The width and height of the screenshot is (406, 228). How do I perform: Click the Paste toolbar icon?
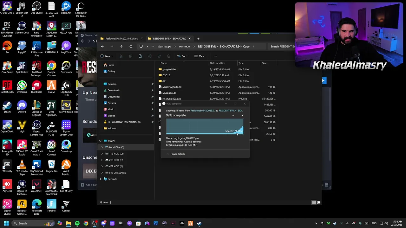tap(140, 56)
